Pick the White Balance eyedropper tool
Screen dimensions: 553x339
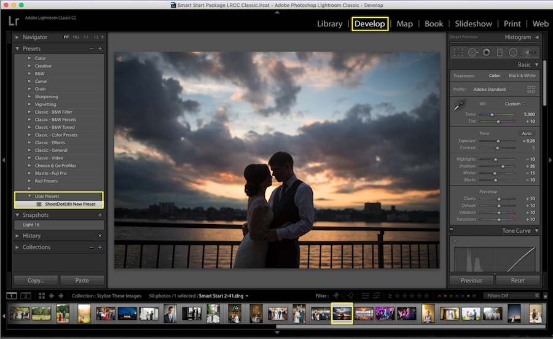pos(460,104)
